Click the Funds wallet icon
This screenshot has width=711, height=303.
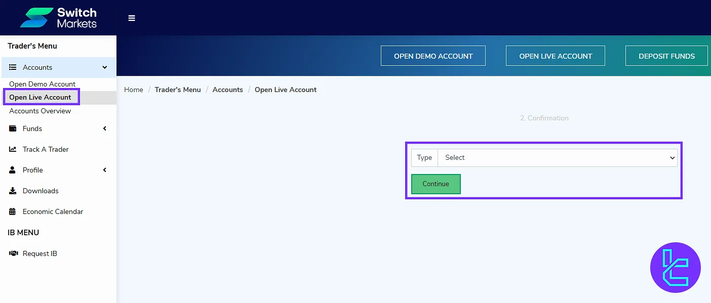(13, 128)
